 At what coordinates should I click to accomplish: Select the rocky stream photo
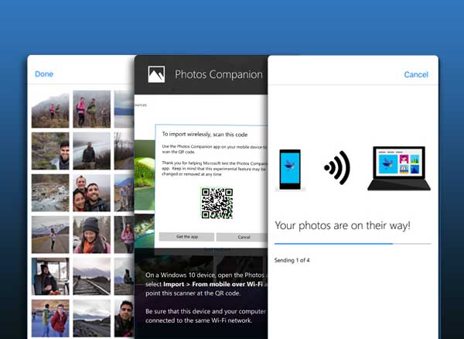[50, 193]
